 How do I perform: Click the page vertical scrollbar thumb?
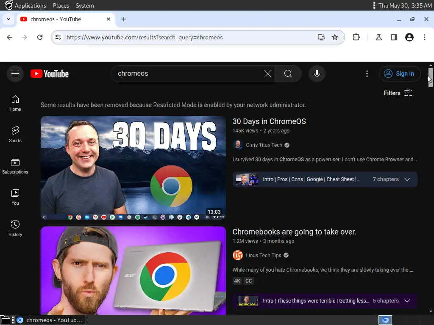[431, 78]
